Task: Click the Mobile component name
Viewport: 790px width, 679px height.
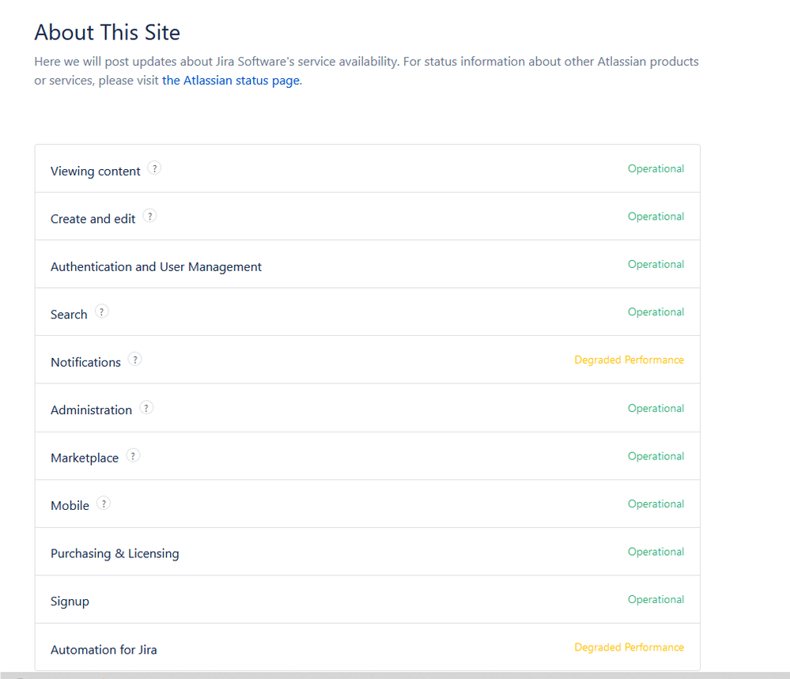Action: [x=70, y=506]
